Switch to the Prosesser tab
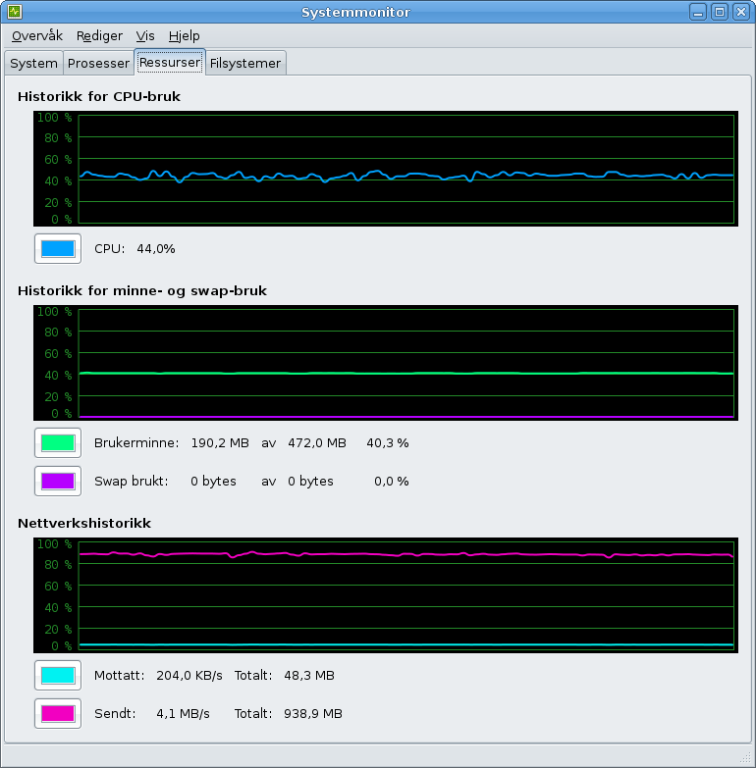This screenshot has height=768, width=756. tap(98, 63)
